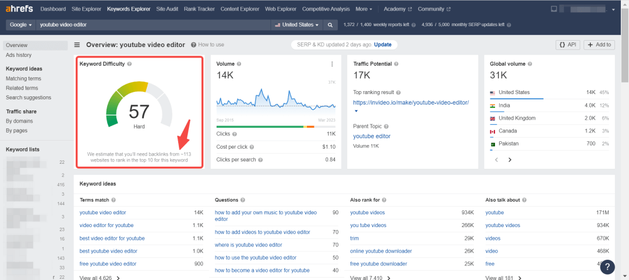Open the Dashboard tab
The image size is (629, 280).
point(53,9)
